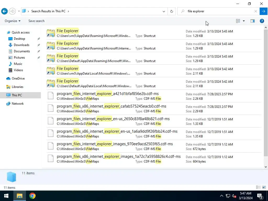Select program_files_x86_internet_explorer_en-us_1a6a9dd9f26fbb24.cdf-ms
This screenshot has height=201, width=268.
click(x=154, y=134)
